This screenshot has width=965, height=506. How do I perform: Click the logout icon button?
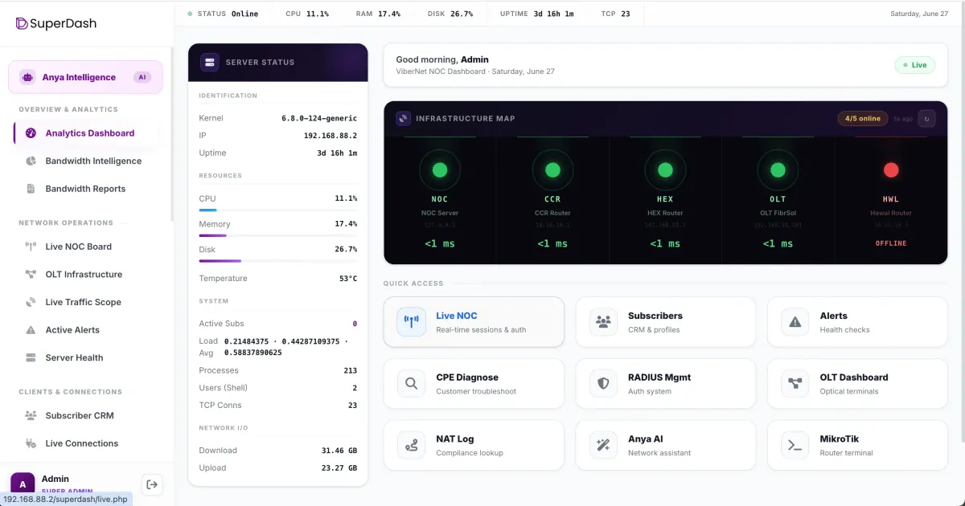pos(152,484)
